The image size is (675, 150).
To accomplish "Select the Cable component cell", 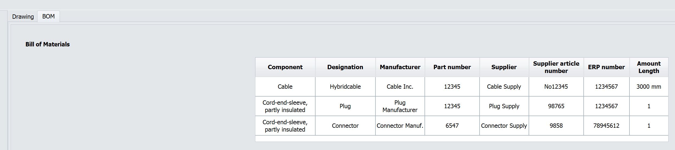I will coord(285,87).
